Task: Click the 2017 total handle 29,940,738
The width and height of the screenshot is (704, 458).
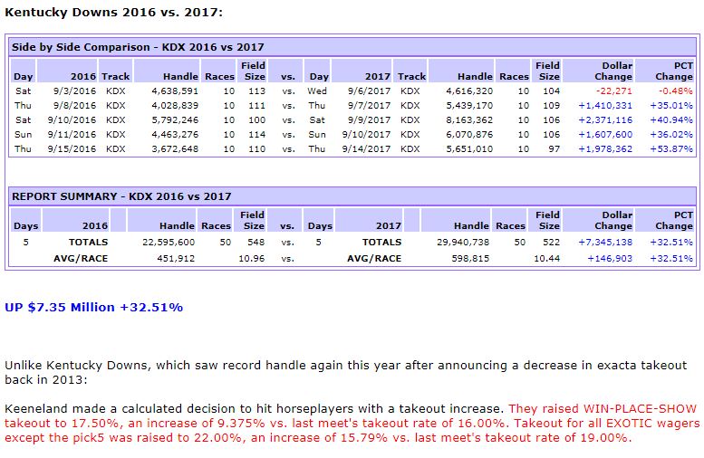Action: pyautogui.click(x=463, y=243)
